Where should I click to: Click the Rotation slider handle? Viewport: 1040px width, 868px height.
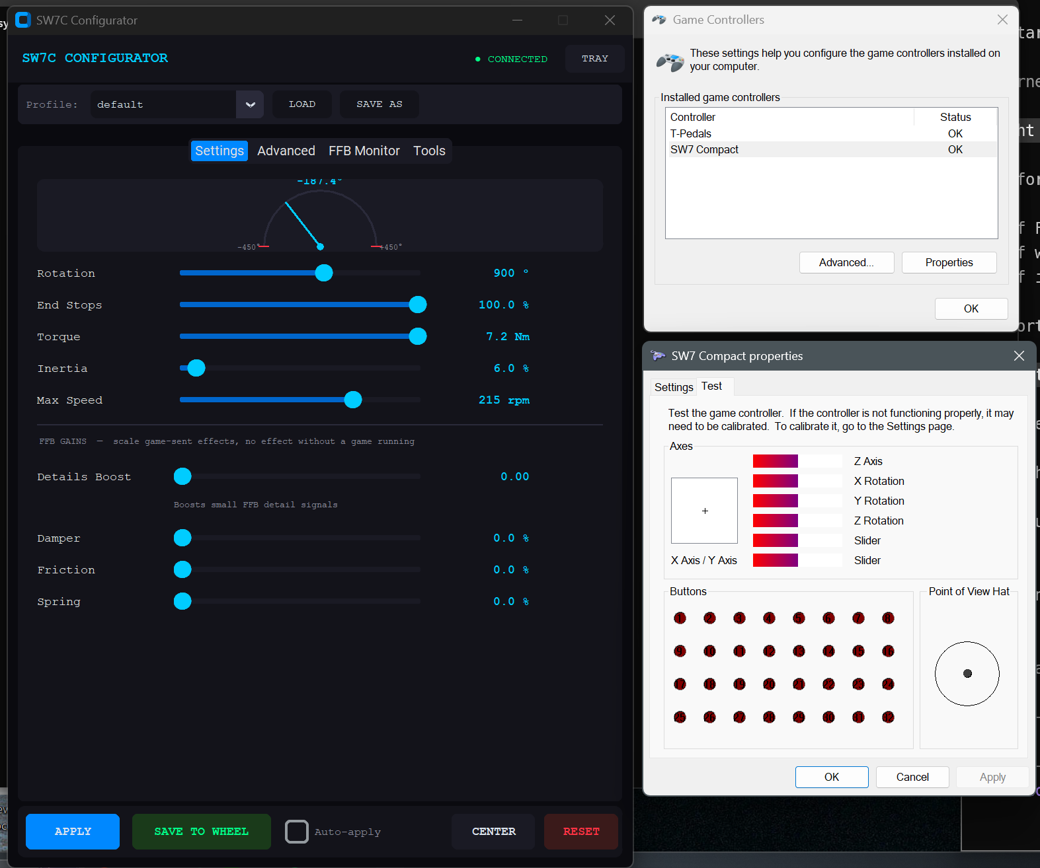(324, 273)
